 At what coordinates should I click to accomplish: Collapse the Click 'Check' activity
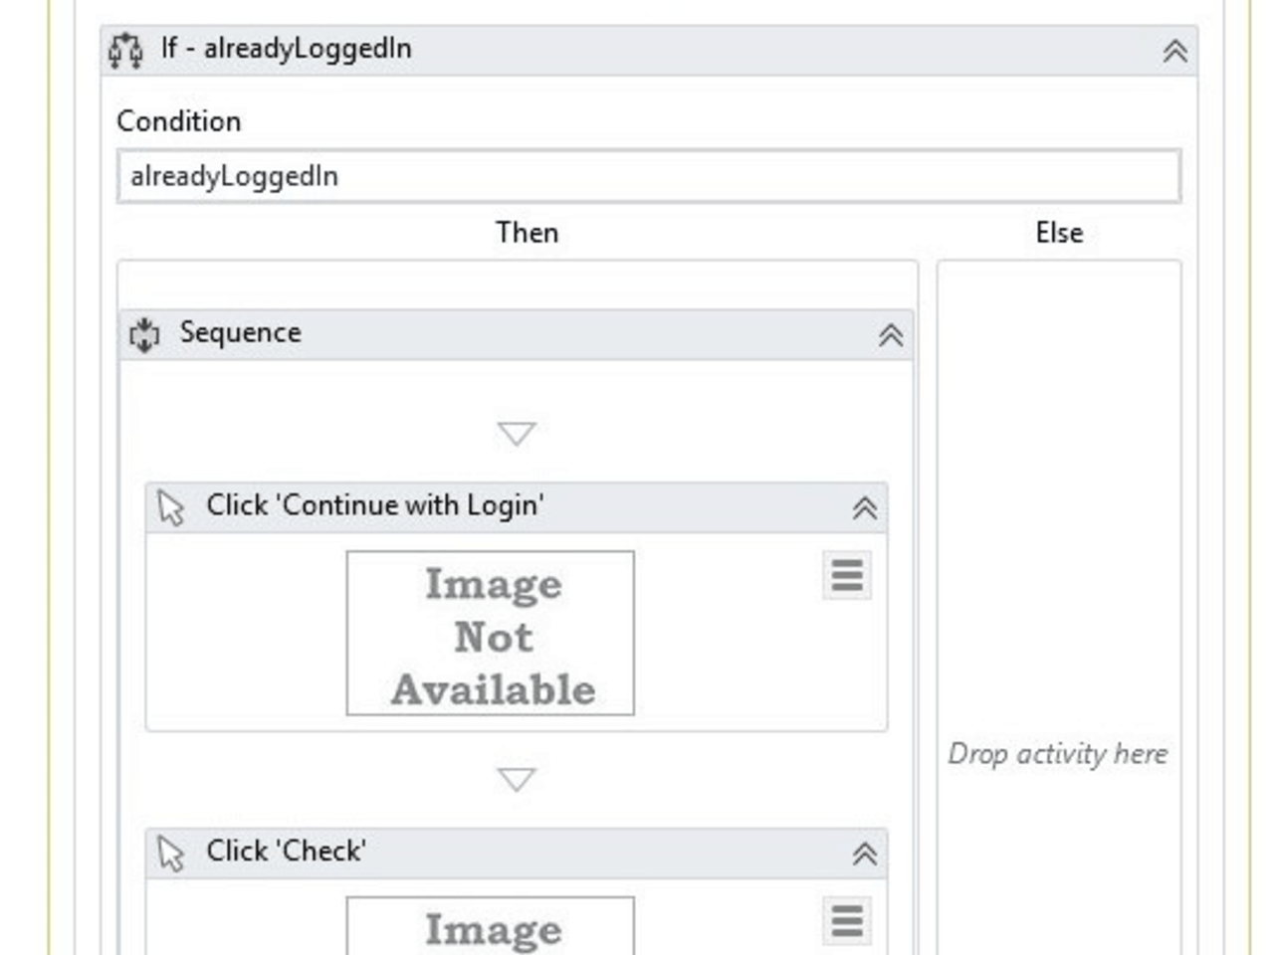867,852
